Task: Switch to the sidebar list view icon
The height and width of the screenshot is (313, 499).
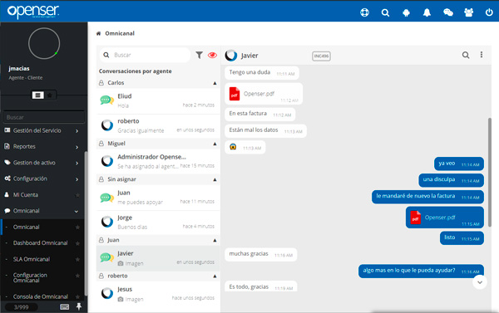Action: (x=38, y=95)
